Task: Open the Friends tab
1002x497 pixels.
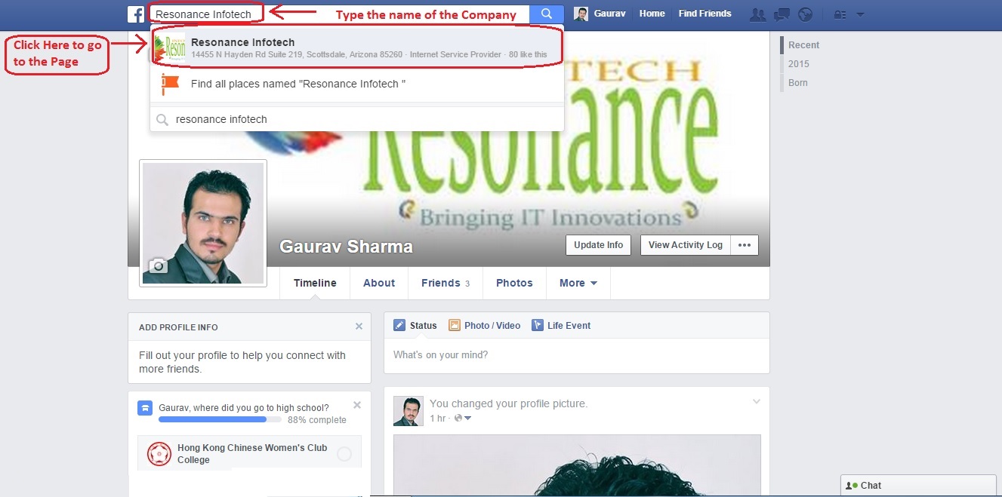Action: tap(446, 283)
